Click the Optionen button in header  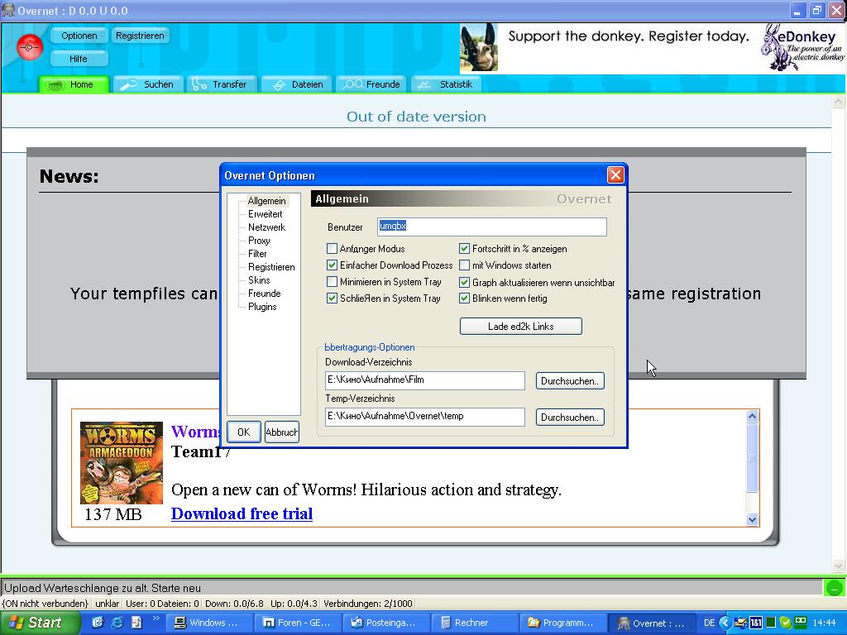(x=79, y=36)
